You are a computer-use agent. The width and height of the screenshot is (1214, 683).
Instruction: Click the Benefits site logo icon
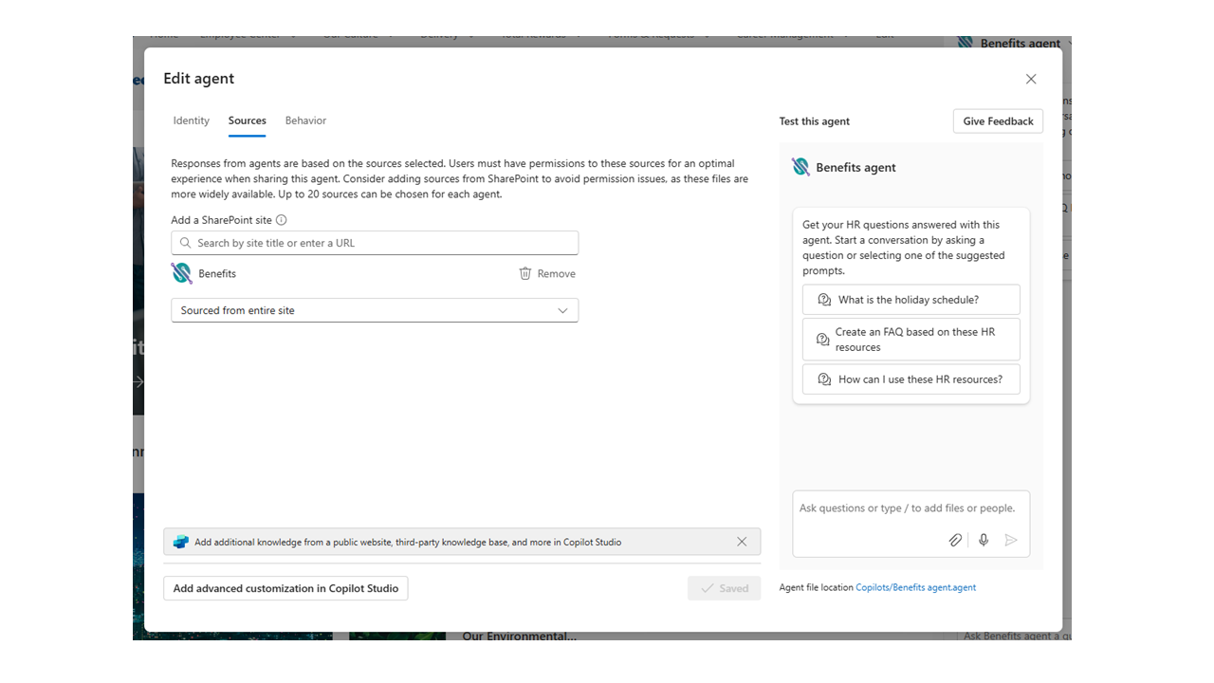[x=181, y=273]
